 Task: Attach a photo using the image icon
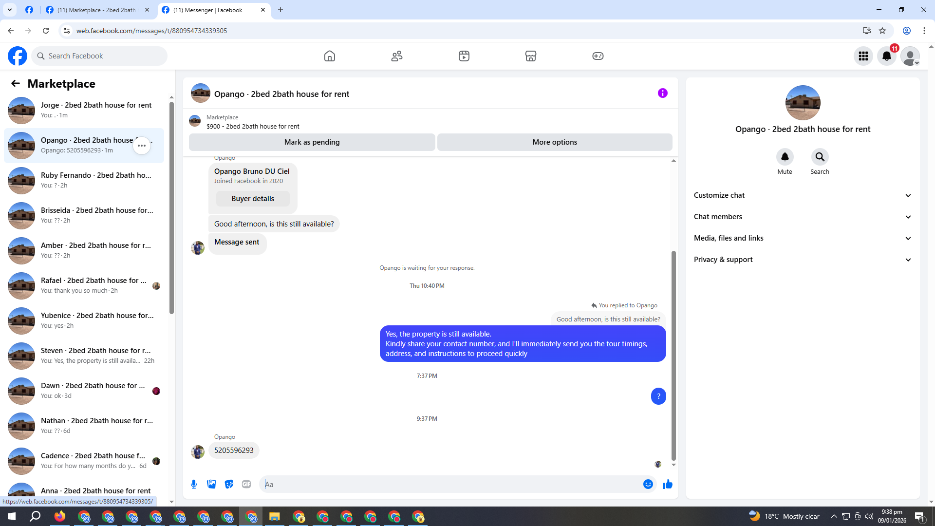tap(211, 484)
